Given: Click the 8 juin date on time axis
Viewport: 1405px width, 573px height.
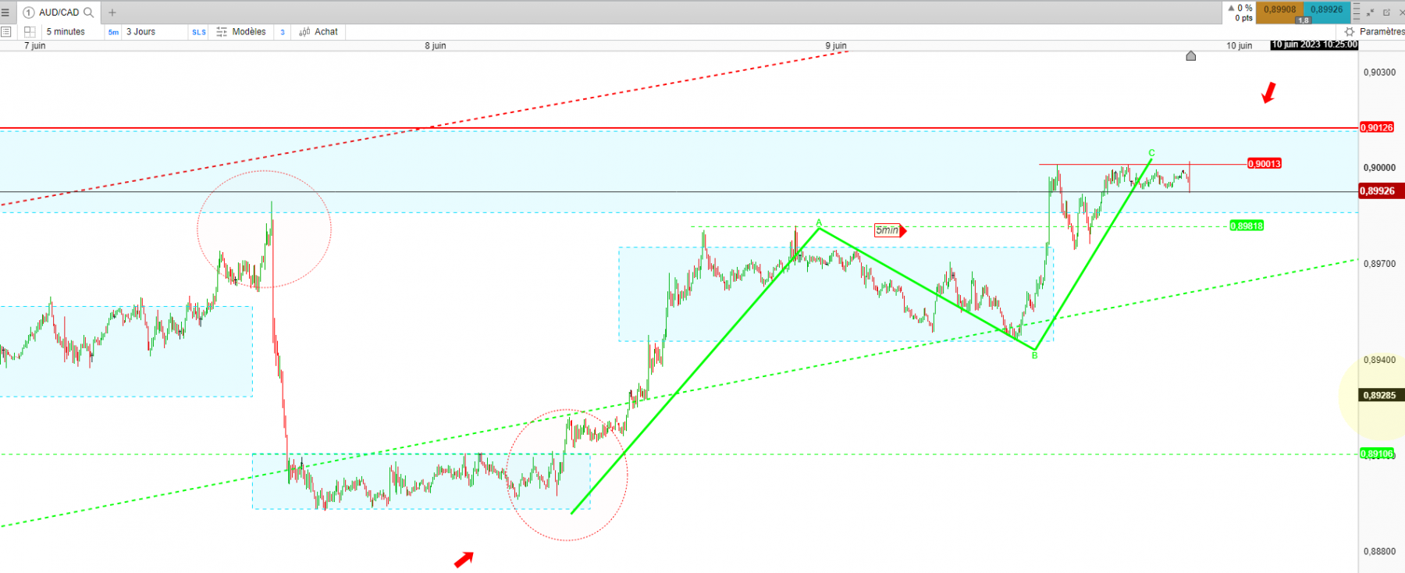Looking at the screenshot, I should click(x=436, y=46).
